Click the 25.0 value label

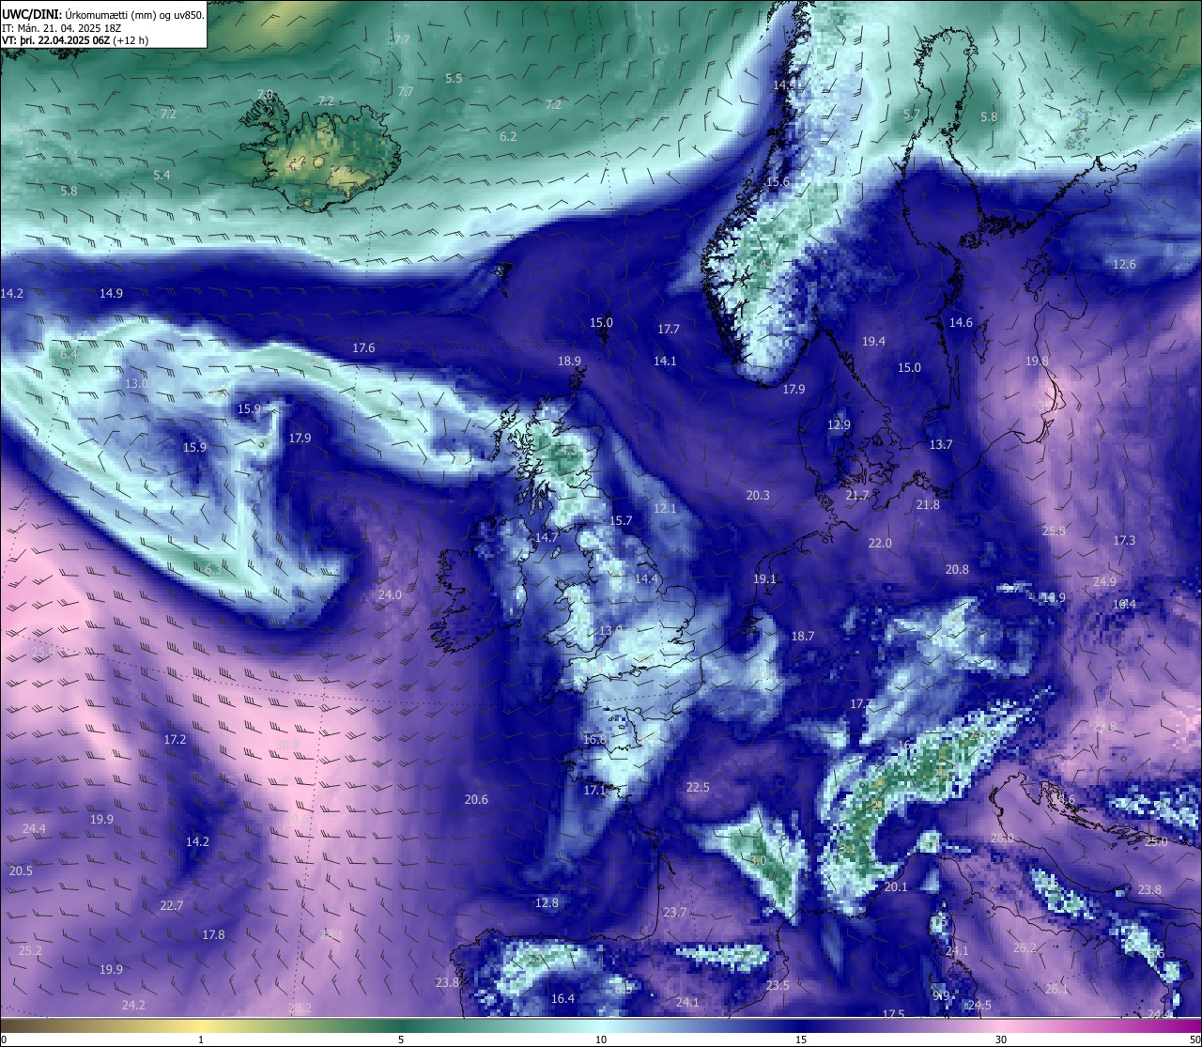click(x=1156, y=842)
